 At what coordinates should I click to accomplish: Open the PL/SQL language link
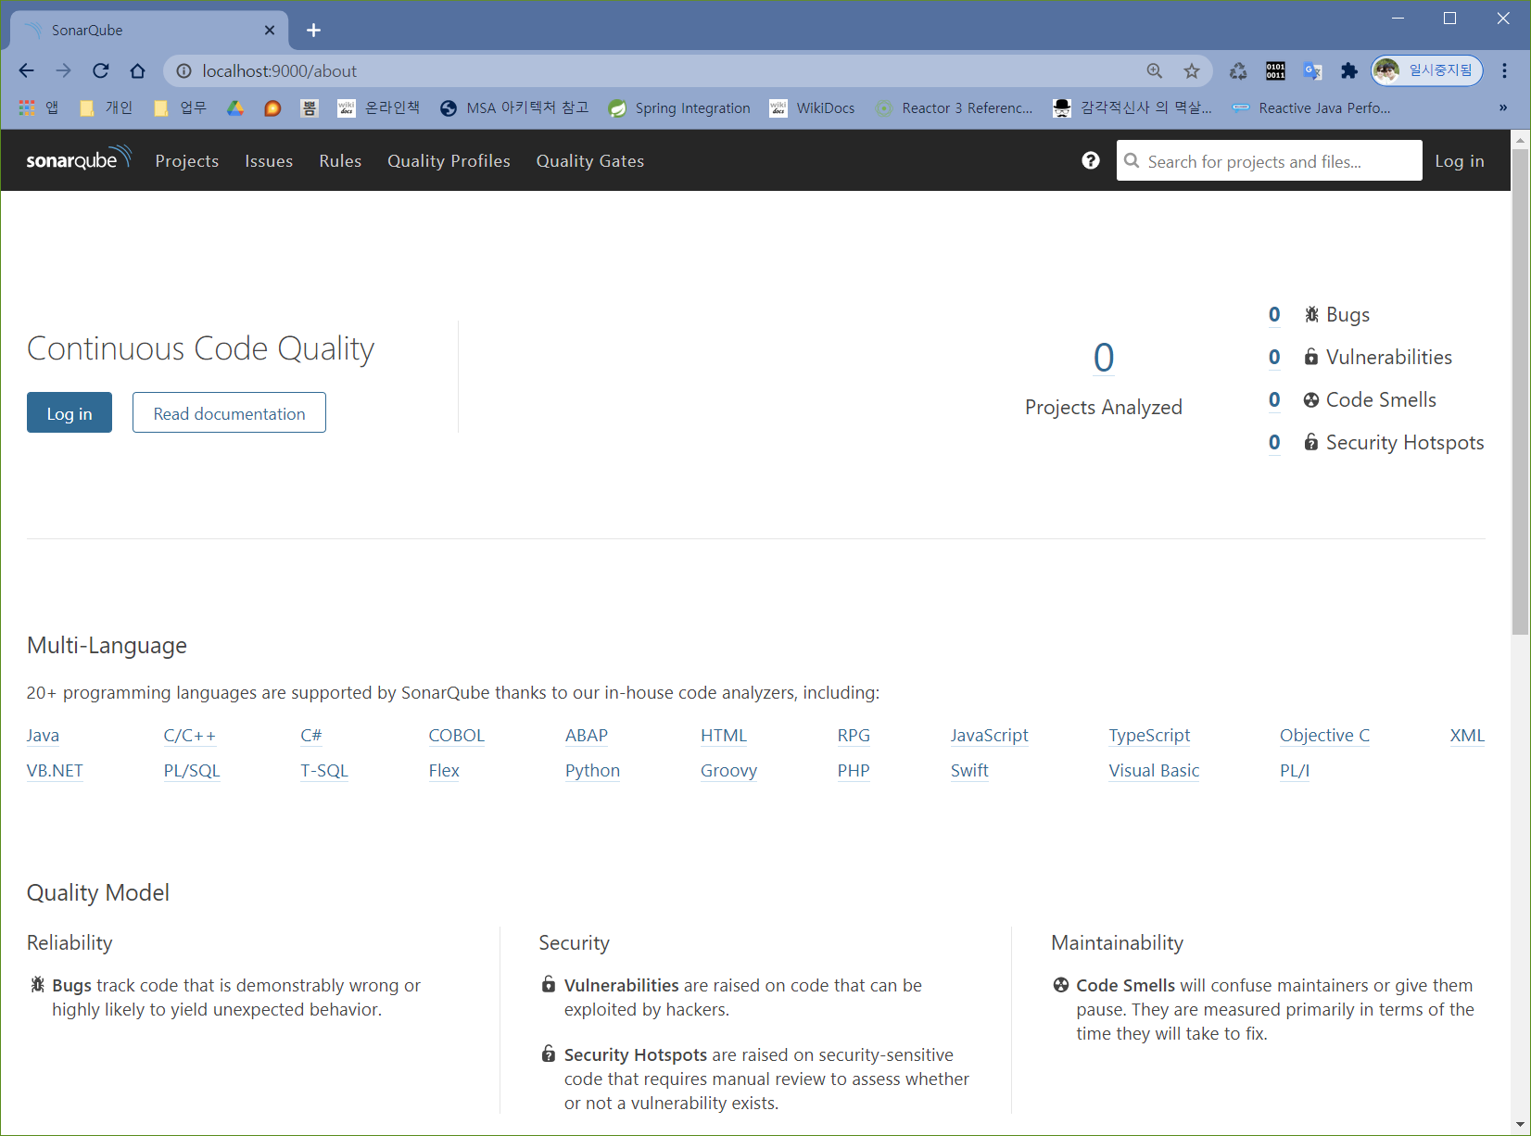pos(192,771)
